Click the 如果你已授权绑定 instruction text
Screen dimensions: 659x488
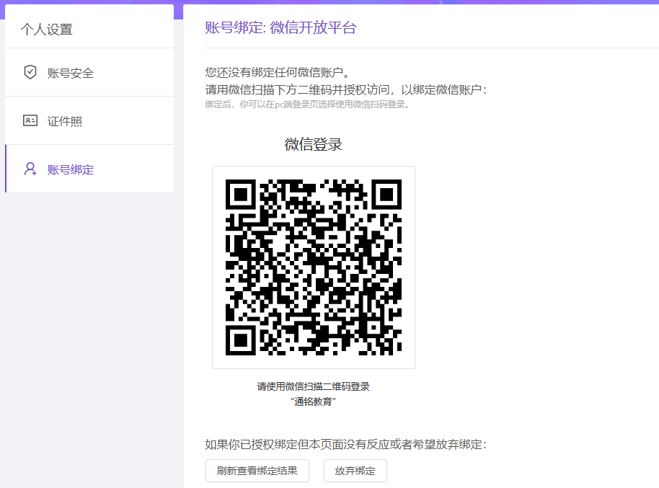(345, 444)
